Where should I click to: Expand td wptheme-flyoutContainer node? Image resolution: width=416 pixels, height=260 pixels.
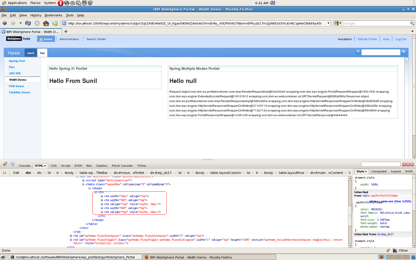pyautogui.click(x=71, y=236)
